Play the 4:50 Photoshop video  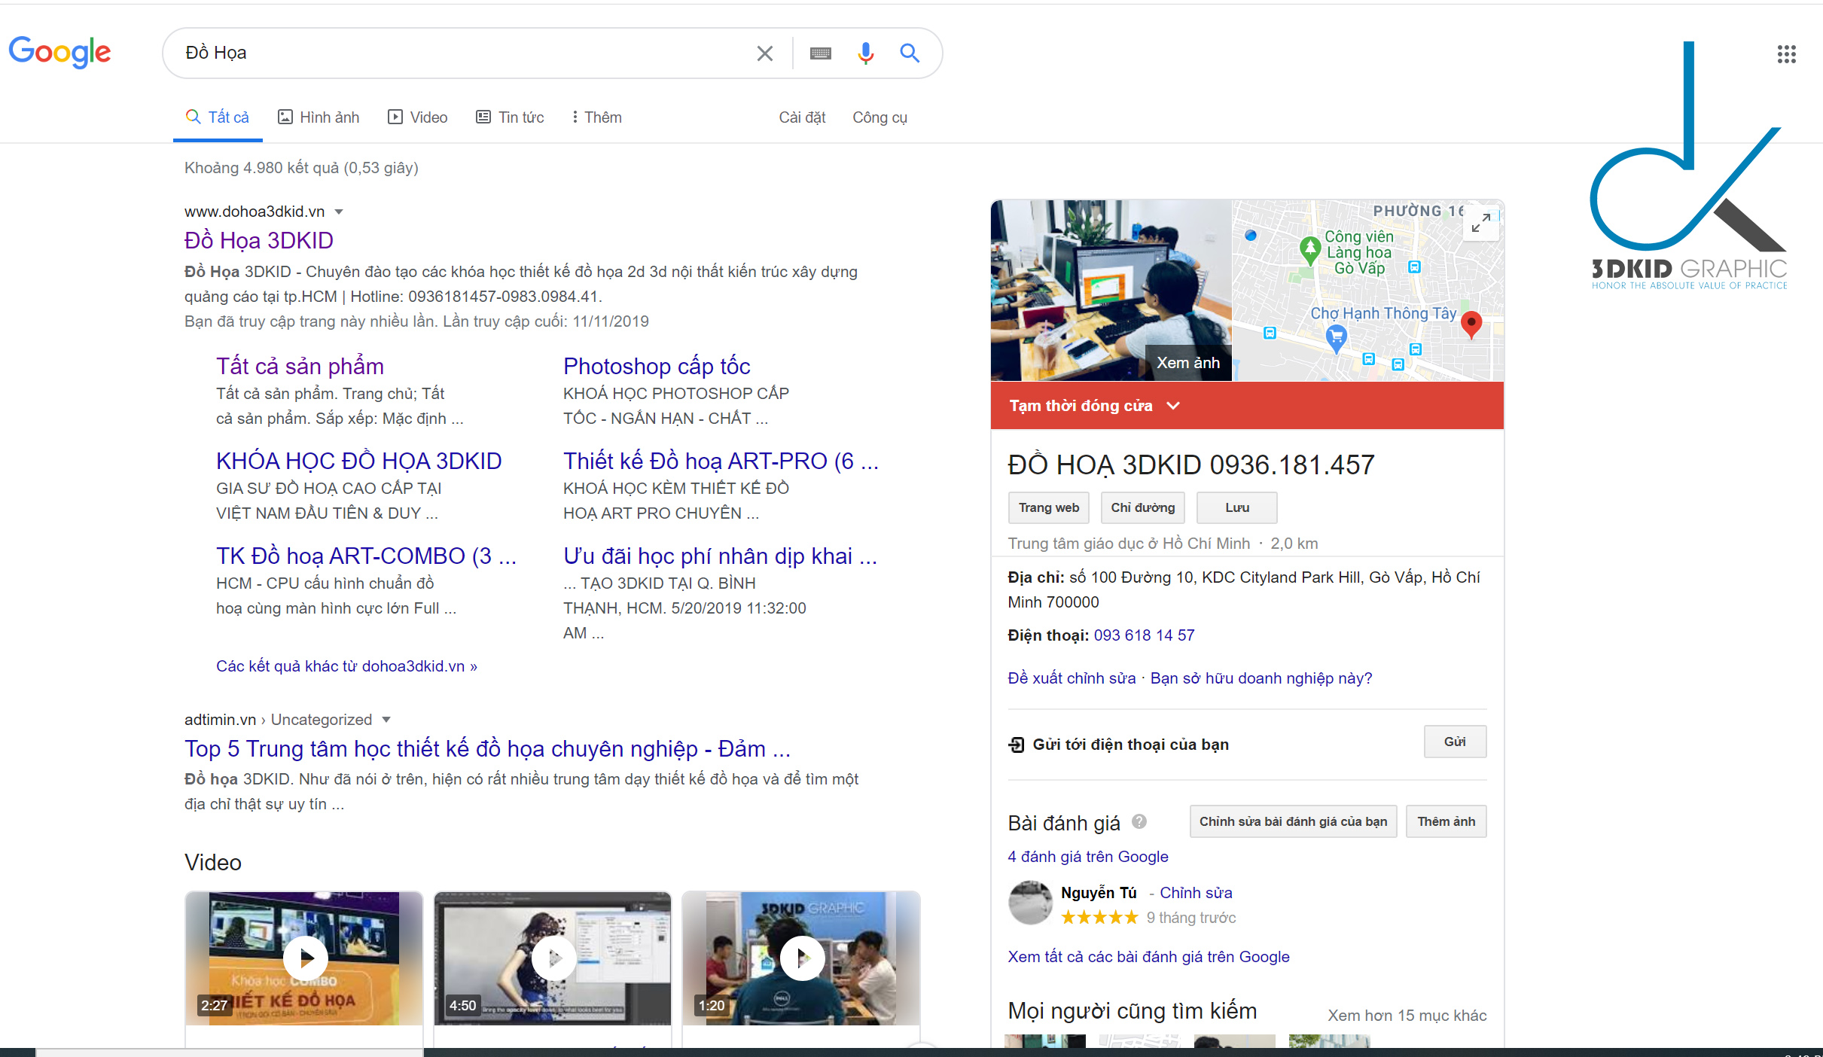552,958
